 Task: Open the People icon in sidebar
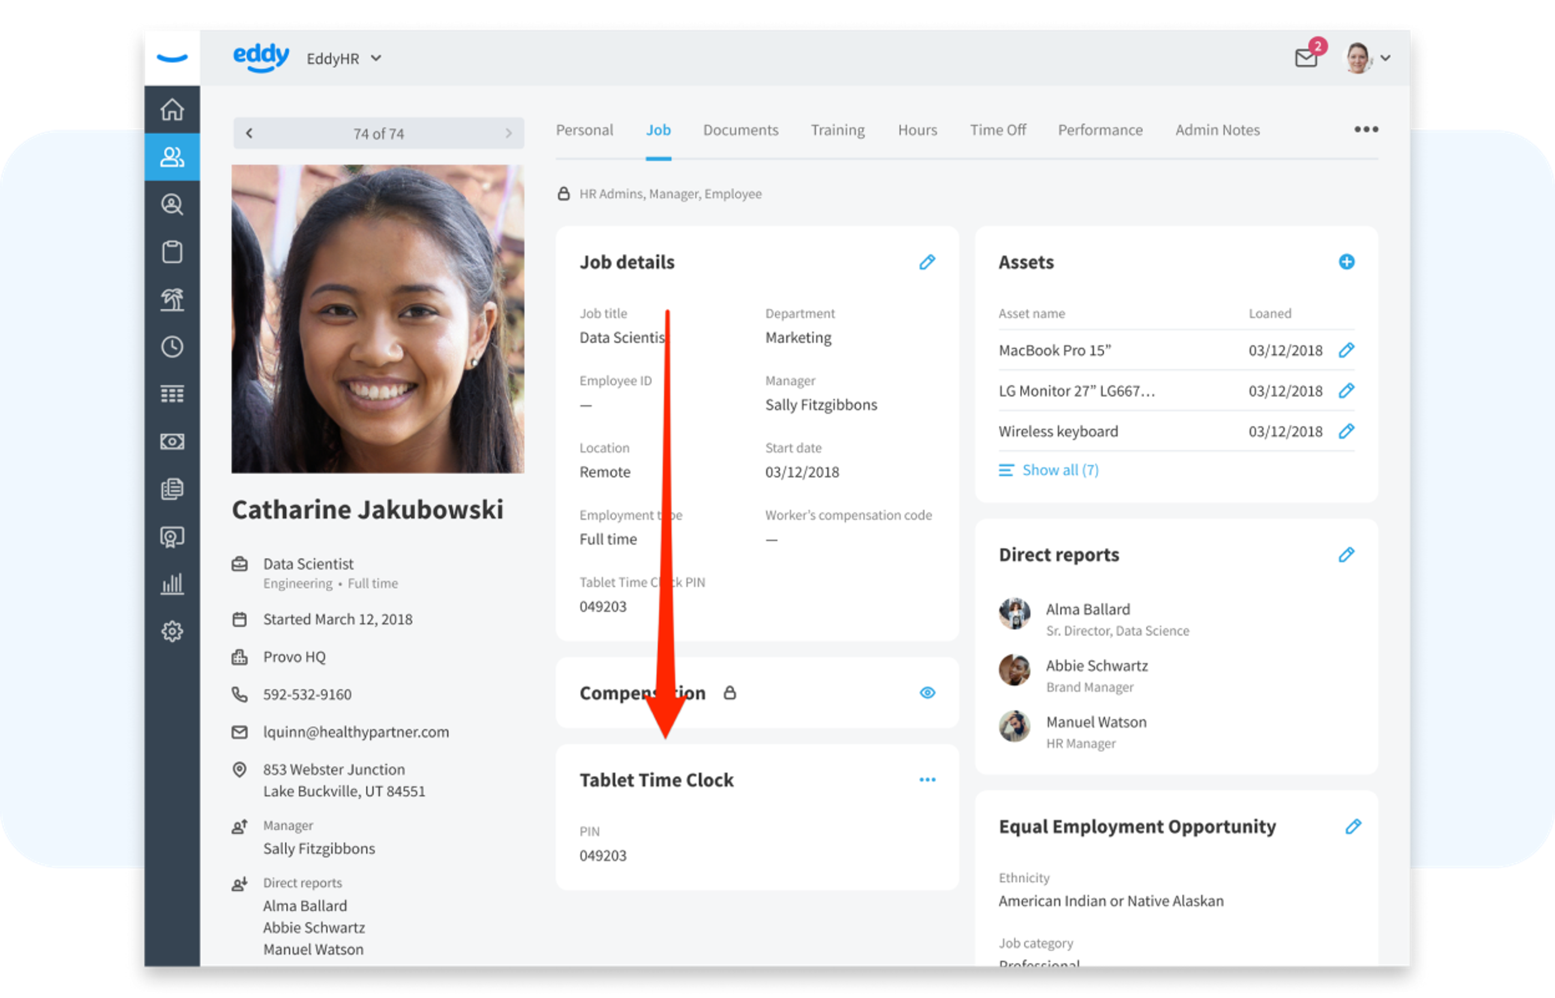coord(172,157)
